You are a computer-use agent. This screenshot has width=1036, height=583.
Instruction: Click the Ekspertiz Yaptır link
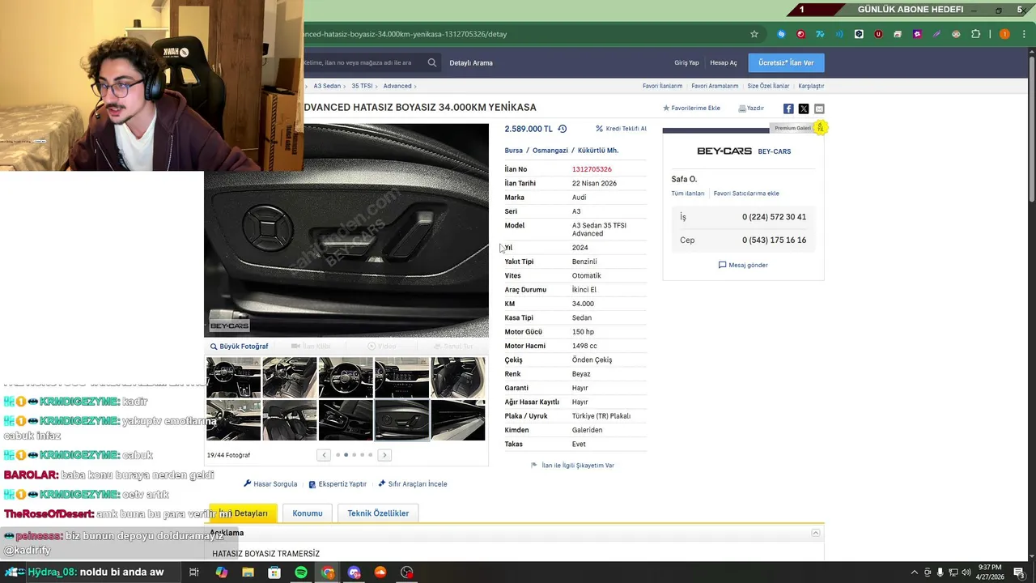(x=338, y=484)
